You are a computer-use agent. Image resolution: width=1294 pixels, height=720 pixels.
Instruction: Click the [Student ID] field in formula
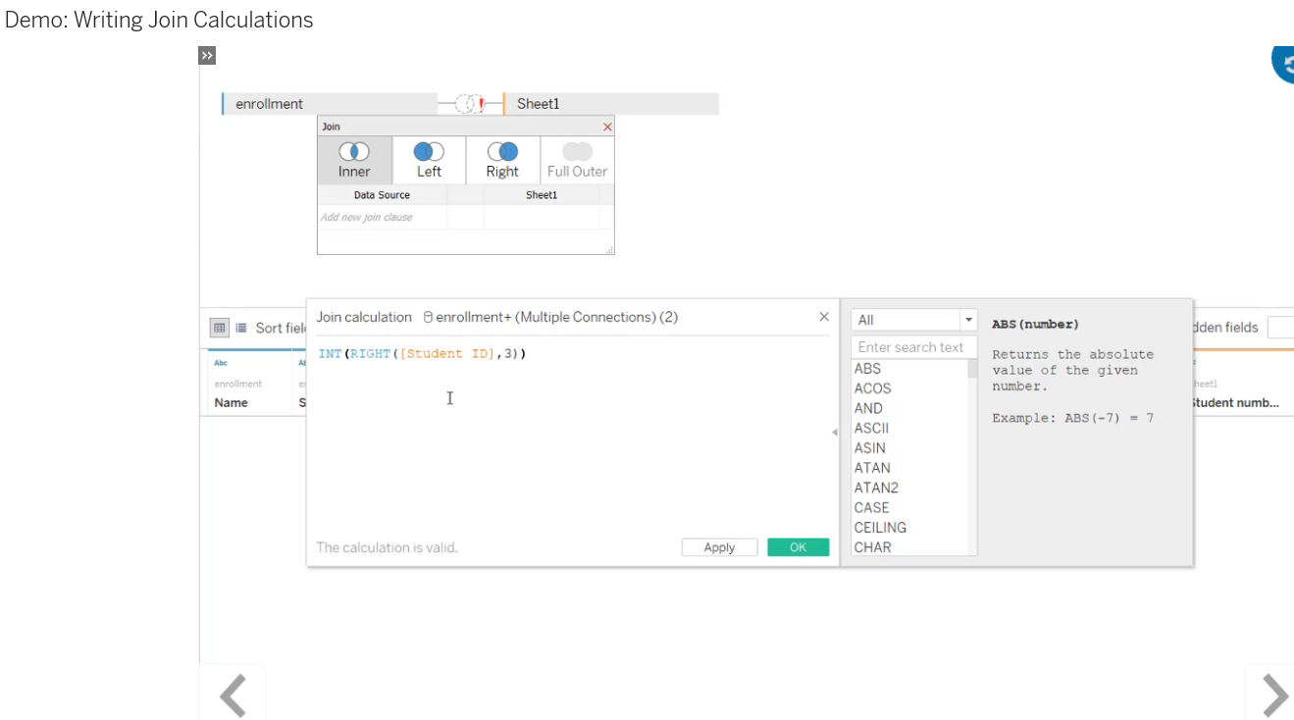(449, 353)
